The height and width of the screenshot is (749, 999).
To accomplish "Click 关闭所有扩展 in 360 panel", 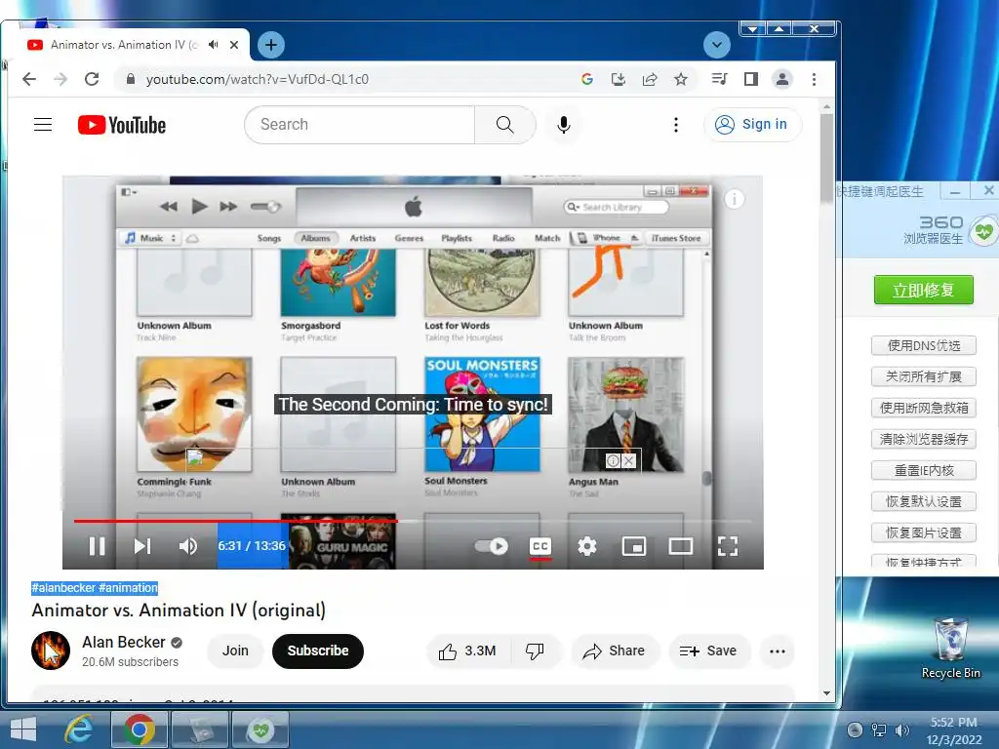I will [923, 376].
